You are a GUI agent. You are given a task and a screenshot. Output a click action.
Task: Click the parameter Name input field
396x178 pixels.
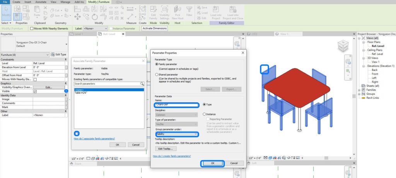pos(176,104)
